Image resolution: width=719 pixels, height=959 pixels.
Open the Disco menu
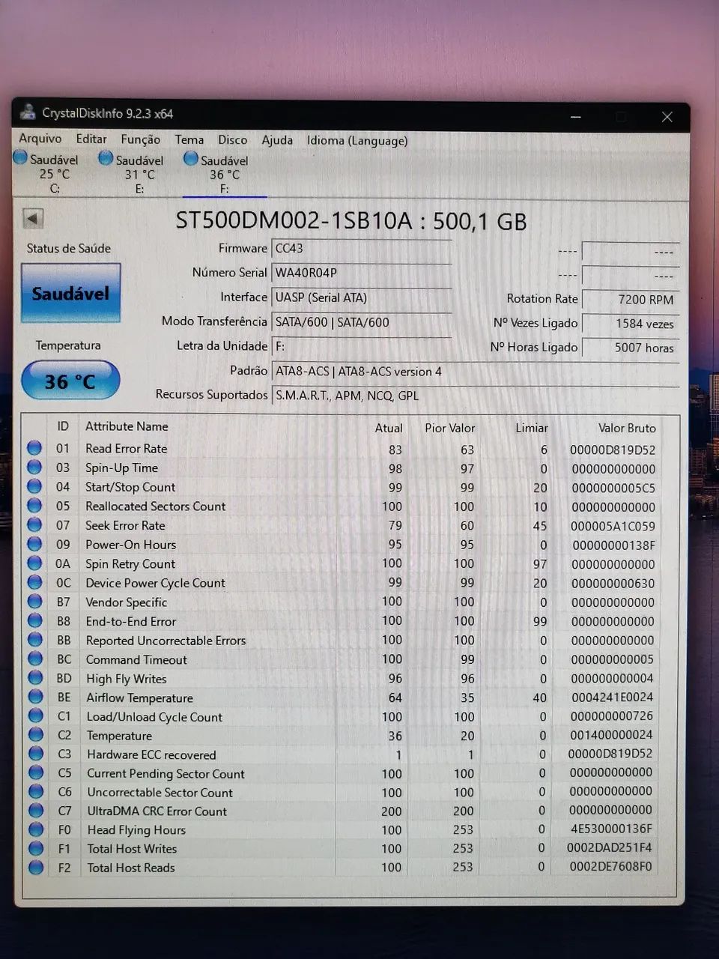[x=232, y=140]
